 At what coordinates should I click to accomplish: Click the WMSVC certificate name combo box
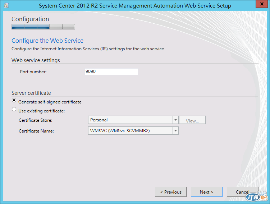133,131
